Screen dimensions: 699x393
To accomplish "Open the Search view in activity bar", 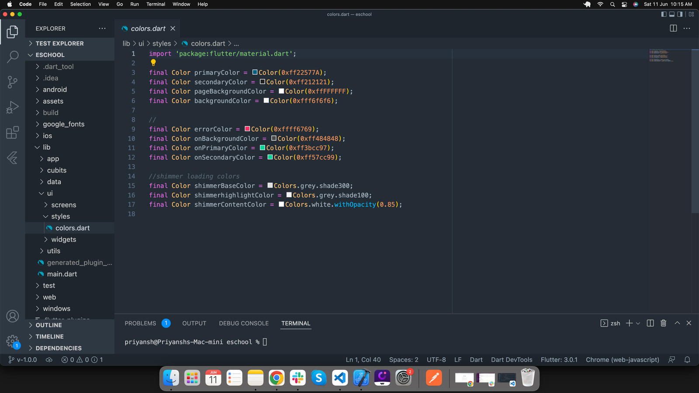I will coord(13,56).
